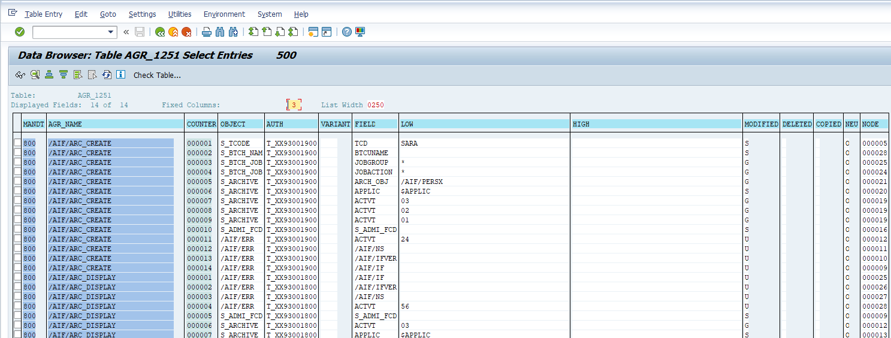891x338 pixels.
Task: Click the Check Table... button
Action: click(x=157, y=75)
